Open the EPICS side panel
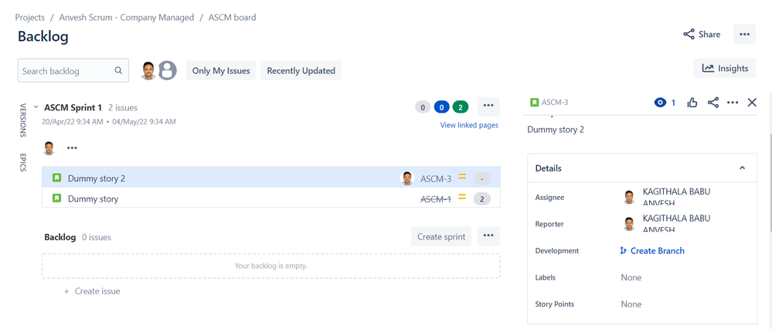Viewport: 772px width, 329px height. click(x=22, y=162)
